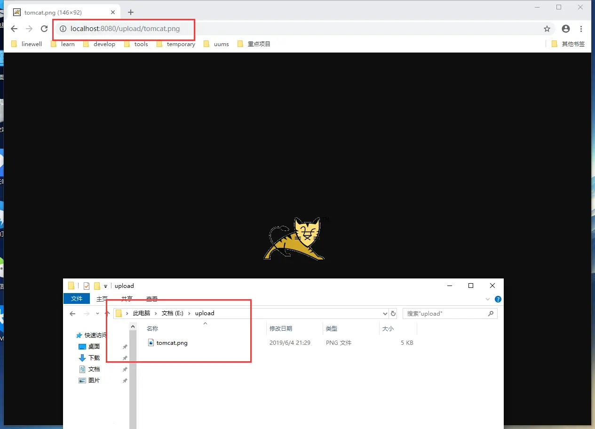This screenshot has height=429, width=595.
Task: Open the linewell bookmark folder
Action: [26, 44]
